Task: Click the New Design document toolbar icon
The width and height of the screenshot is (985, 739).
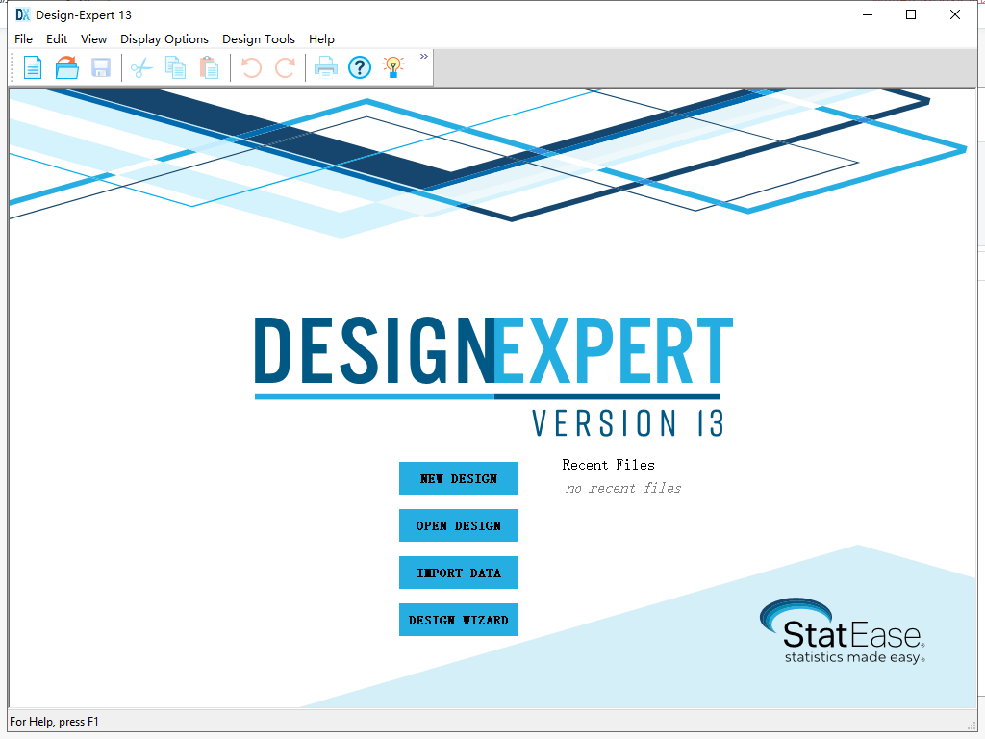Action: 33,67
